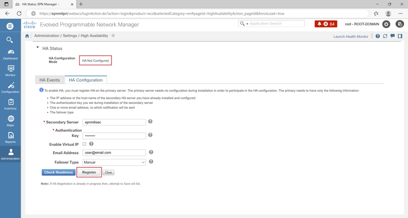
Task: Show help for Failover Type
Action: (x=151, y=162)
